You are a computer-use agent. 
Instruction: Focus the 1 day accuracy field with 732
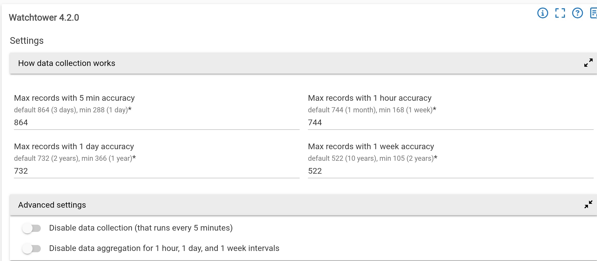tap(155, 171)
